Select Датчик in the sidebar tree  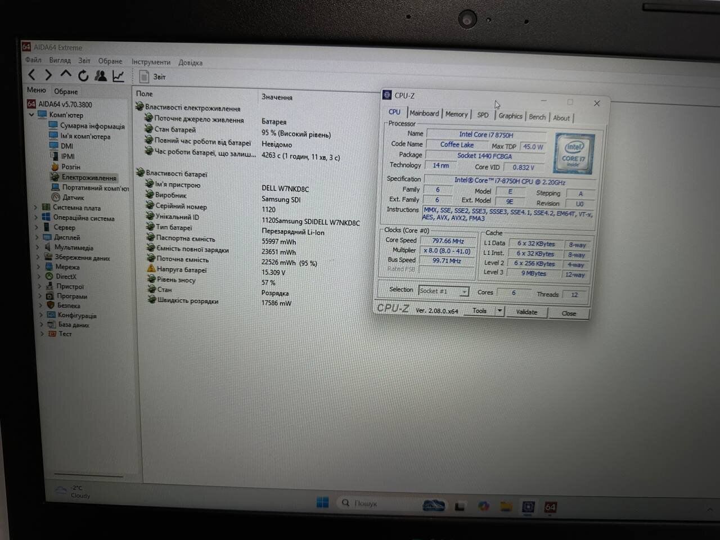click(73, 197)
